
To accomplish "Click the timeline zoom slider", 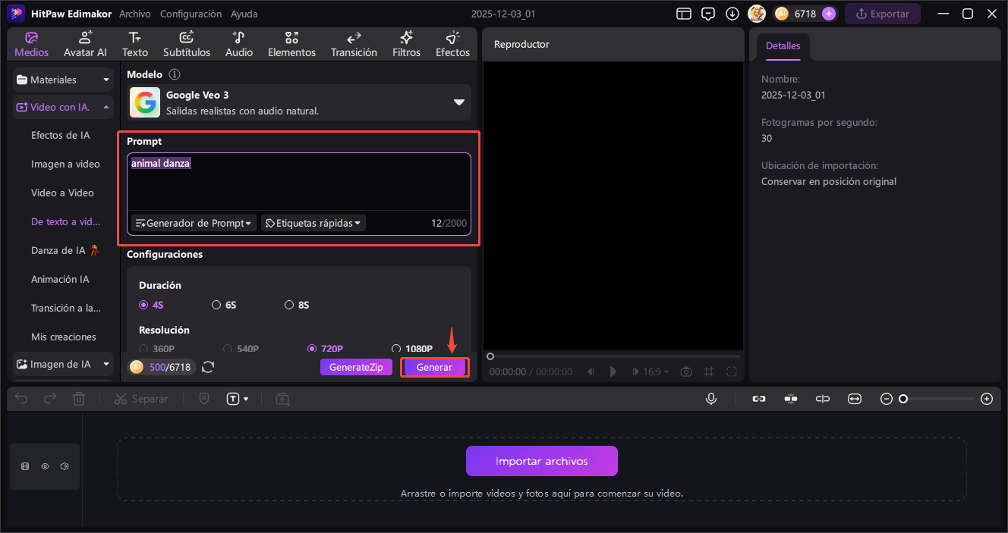I will (x=938, y=399).
